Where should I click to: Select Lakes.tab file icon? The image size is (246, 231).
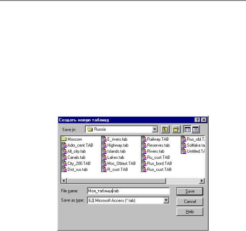click(x=104, y=157)
